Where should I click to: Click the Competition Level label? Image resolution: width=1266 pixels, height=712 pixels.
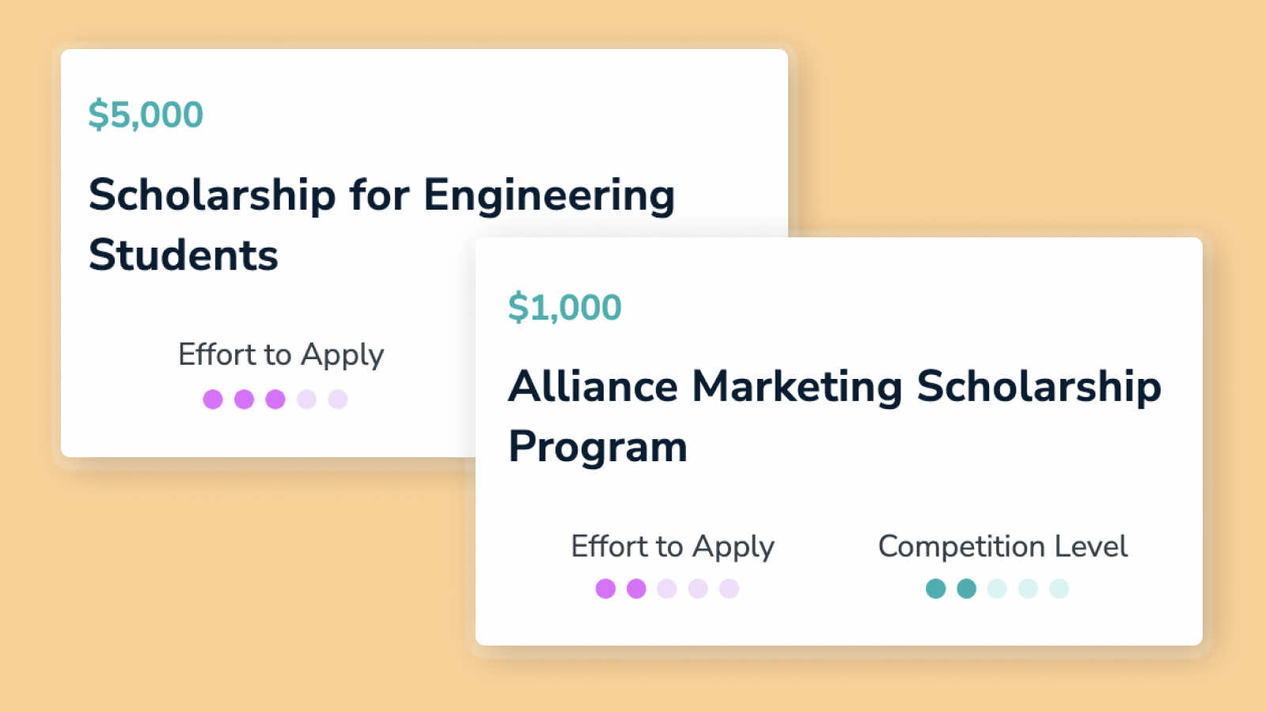1003,547
